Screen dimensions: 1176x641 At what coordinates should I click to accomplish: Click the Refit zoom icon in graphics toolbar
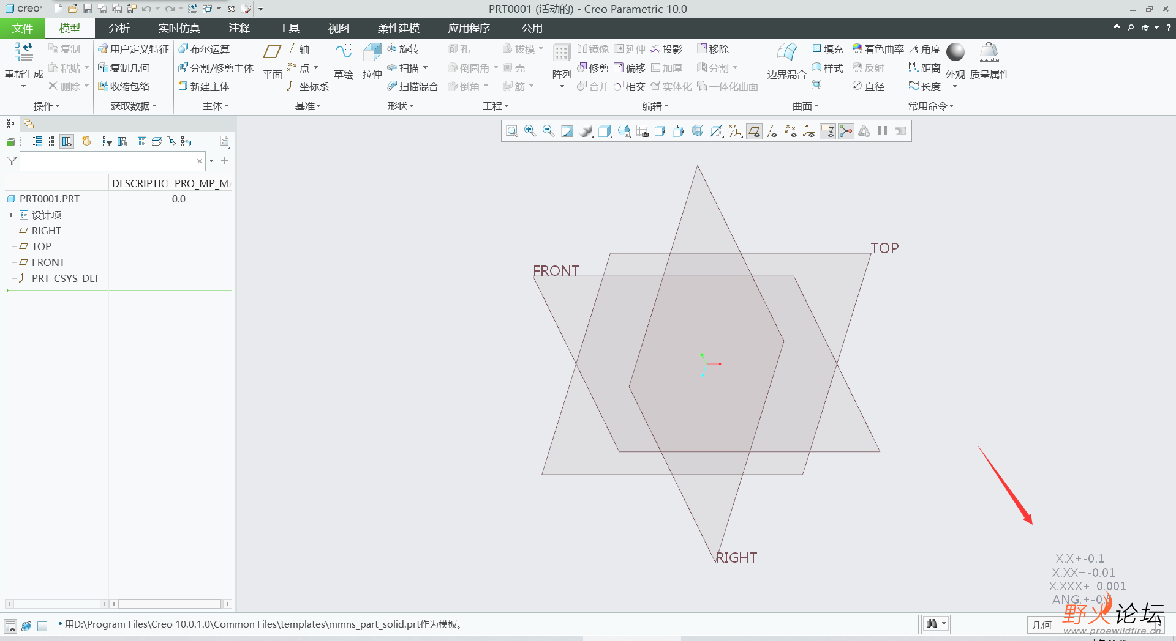(x=512, y=131)
